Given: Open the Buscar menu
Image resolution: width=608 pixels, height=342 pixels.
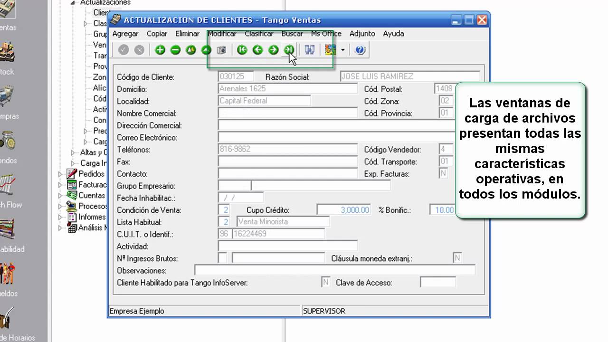Looking at the screenshot, I should click(292, 34).
